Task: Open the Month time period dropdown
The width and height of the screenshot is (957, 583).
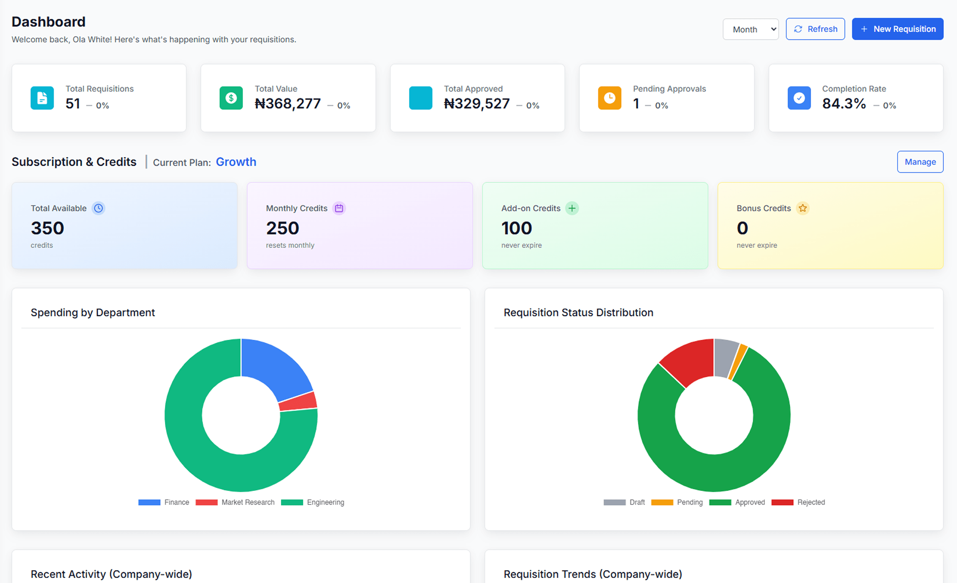Action: pos(750,29)
